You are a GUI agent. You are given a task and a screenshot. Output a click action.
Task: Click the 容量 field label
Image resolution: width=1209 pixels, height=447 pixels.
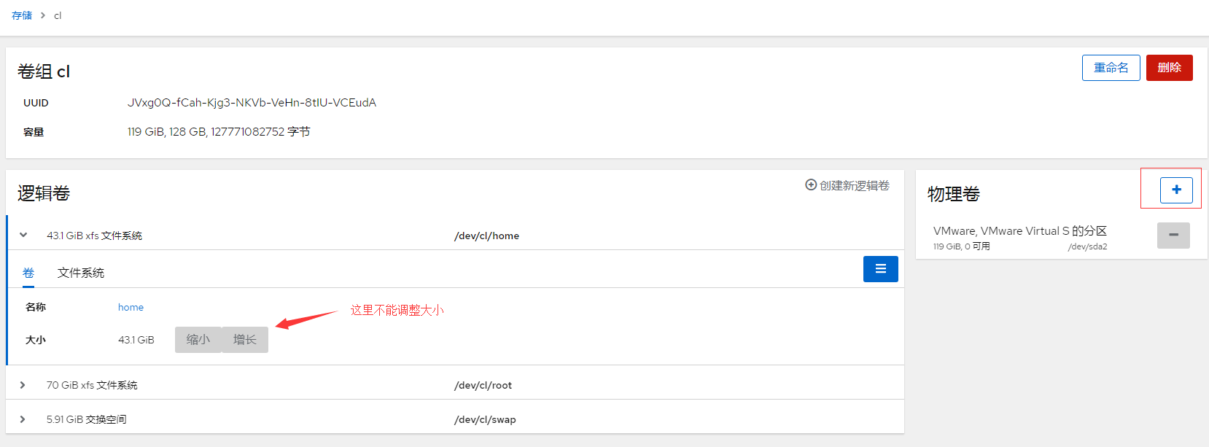click(34, 132)
